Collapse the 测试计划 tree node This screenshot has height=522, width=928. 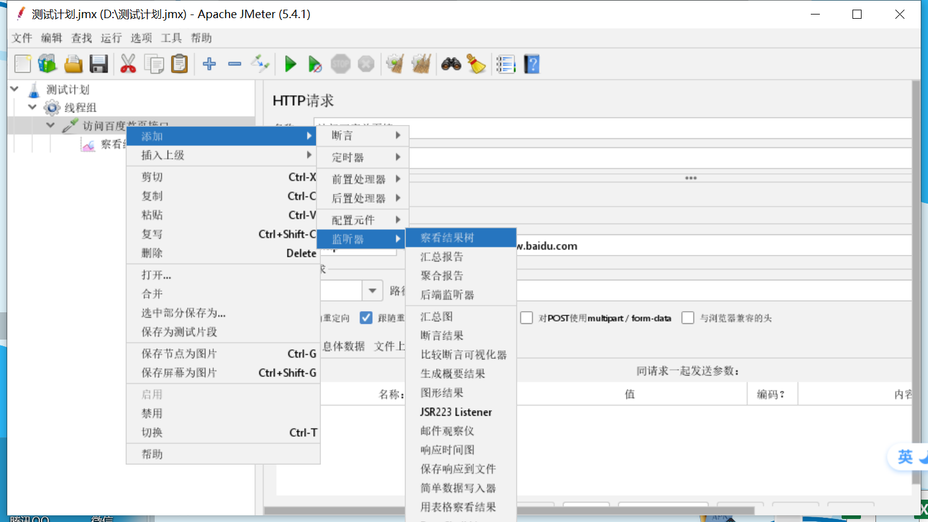[14, 89]
